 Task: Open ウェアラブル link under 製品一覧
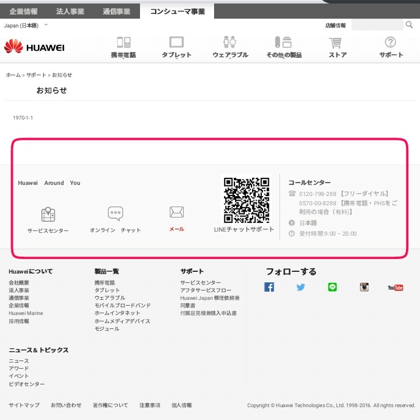point(110,298)
